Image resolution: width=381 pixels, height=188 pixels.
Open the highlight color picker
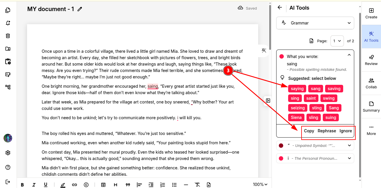click(63, 185)
